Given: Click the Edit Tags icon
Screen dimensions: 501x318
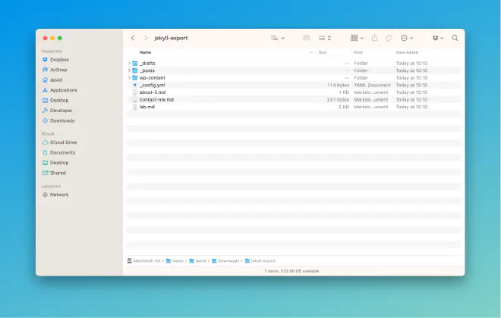Looking at the screenshot, I should [389, 38].
